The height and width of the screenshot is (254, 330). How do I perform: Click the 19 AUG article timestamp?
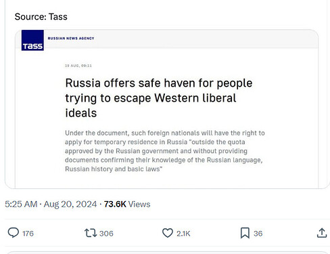78,66
